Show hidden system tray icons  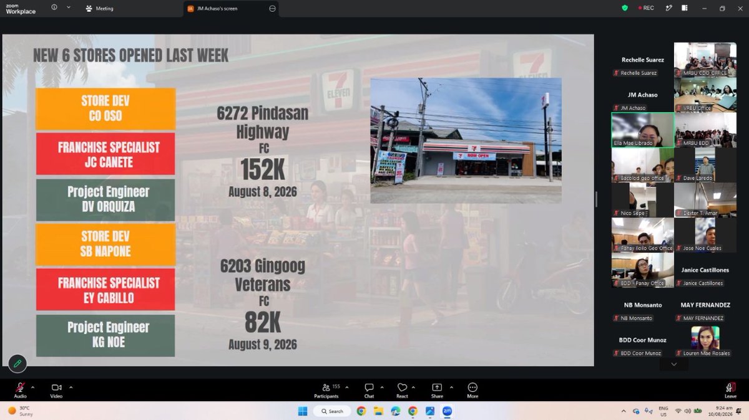[624, 411]
